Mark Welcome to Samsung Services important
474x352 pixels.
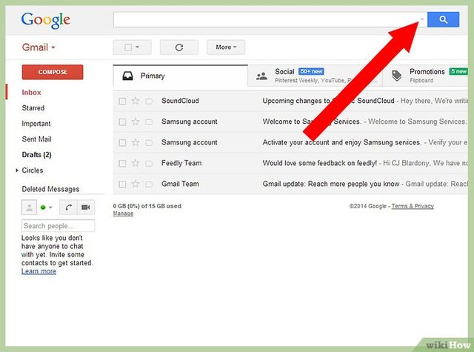point(149,122)
